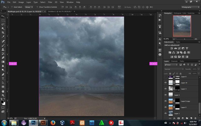Select the Horizontal Type tool
Viewport: 201px width, 126px height.
pyautogui.click(x=3, y=78)
